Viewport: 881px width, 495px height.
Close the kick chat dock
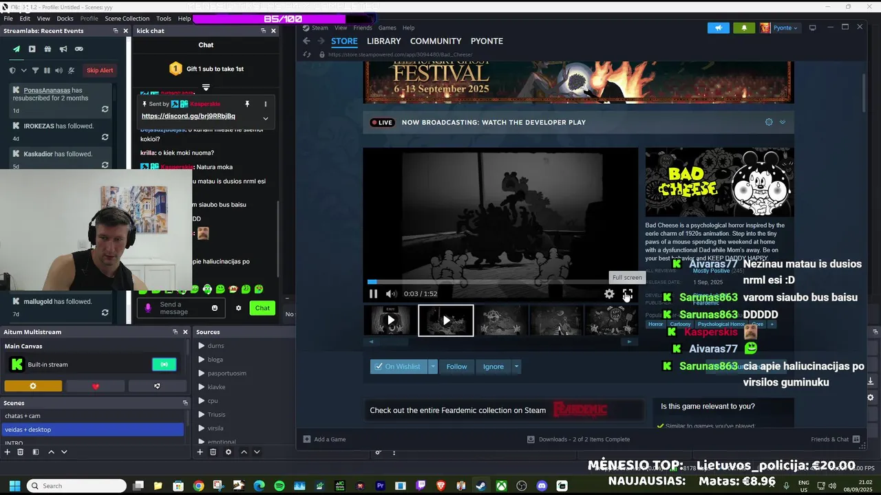coord(273,31)
